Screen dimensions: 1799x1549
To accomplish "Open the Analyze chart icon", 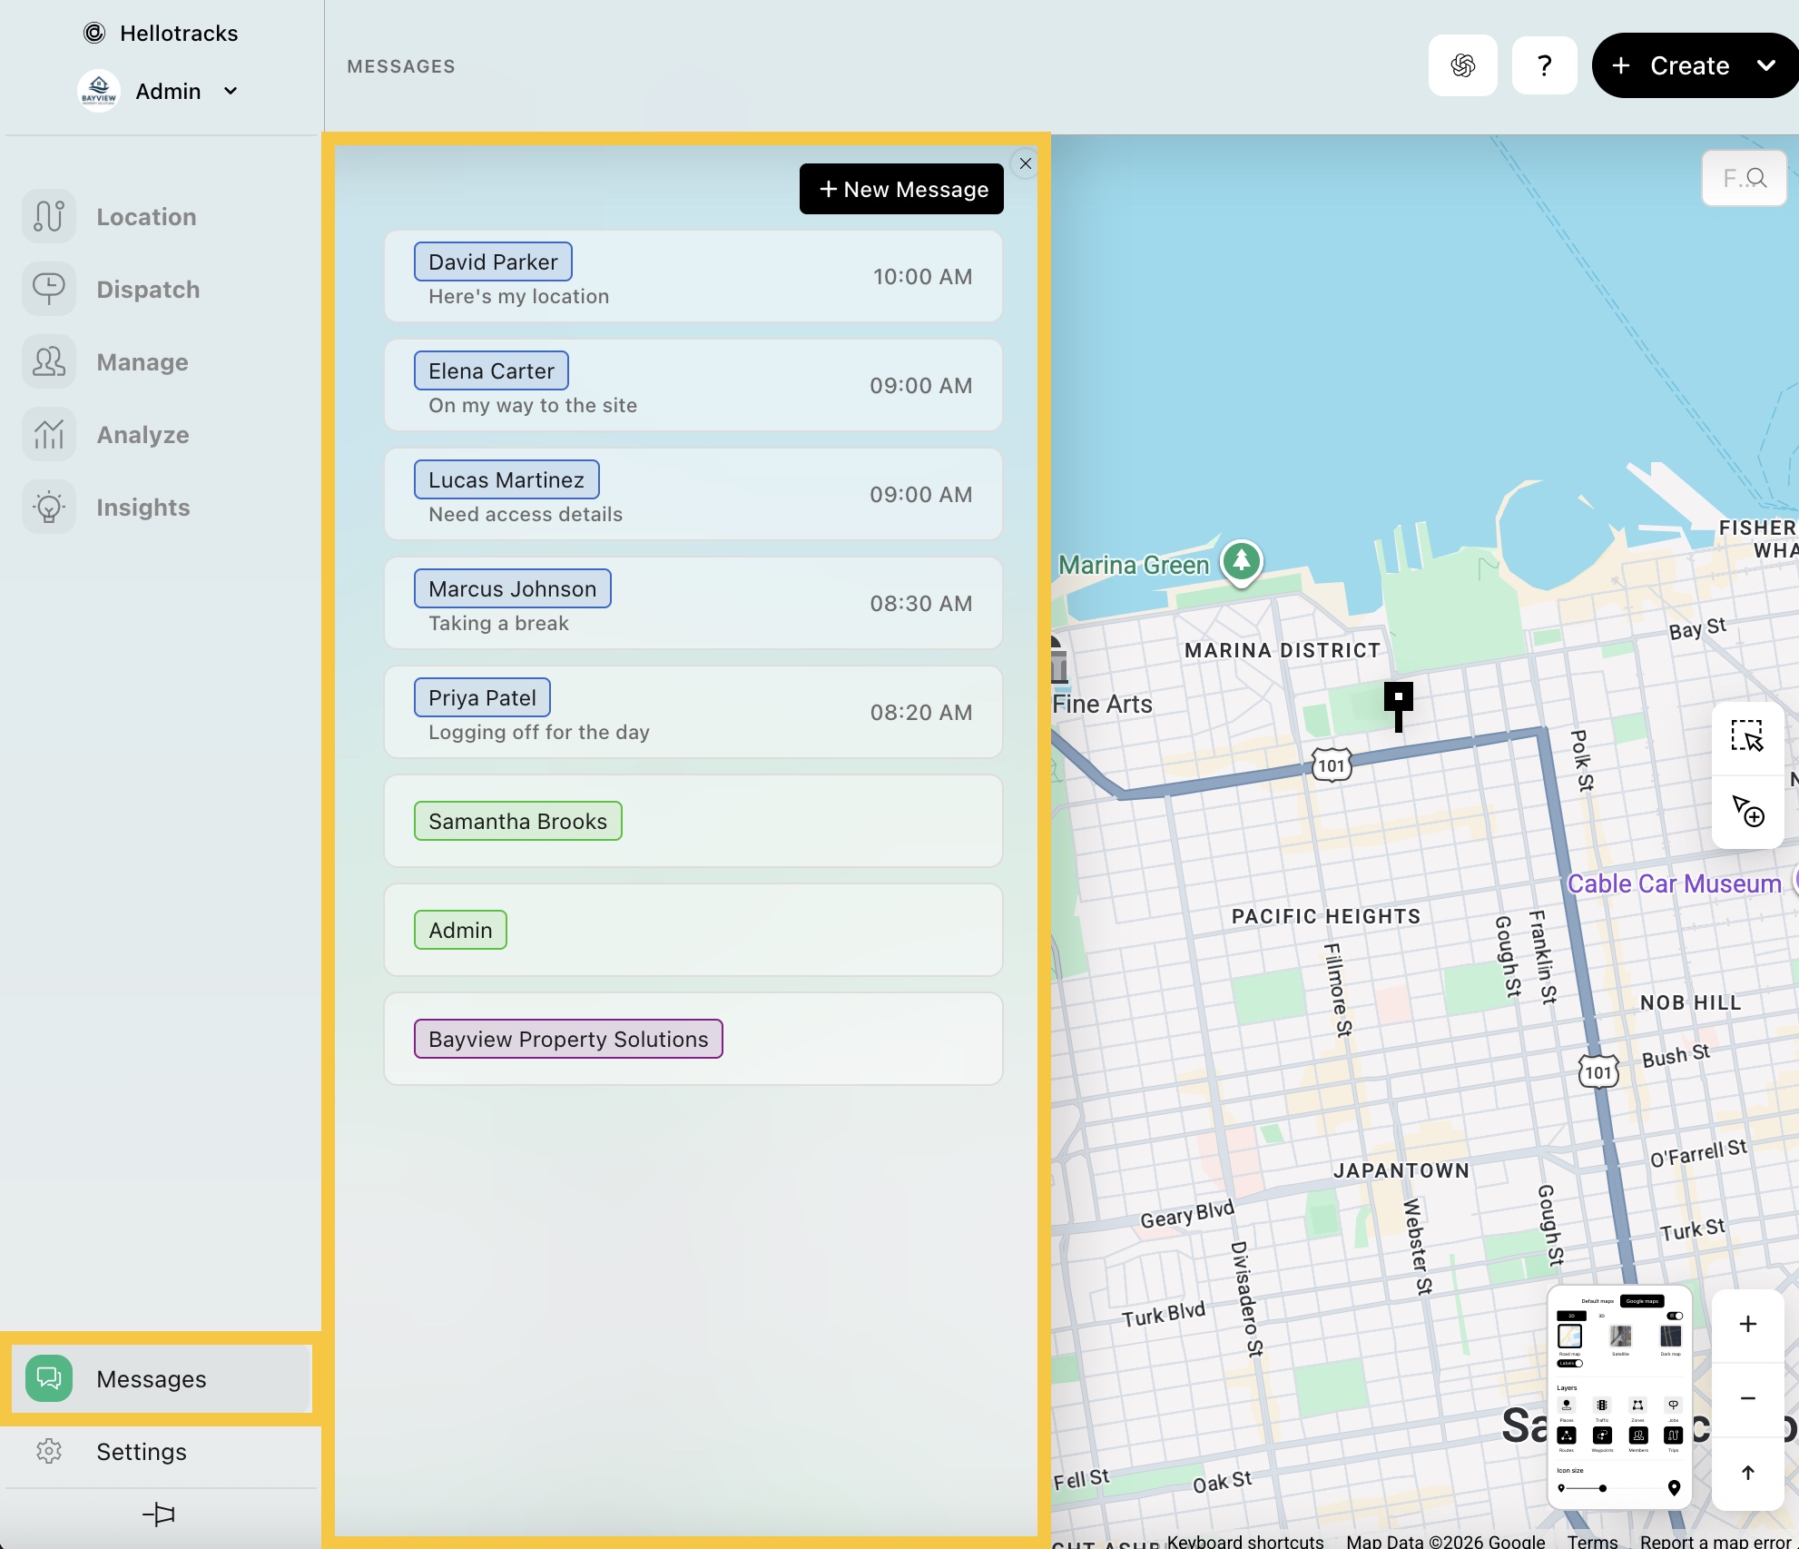I will [49, 435].
